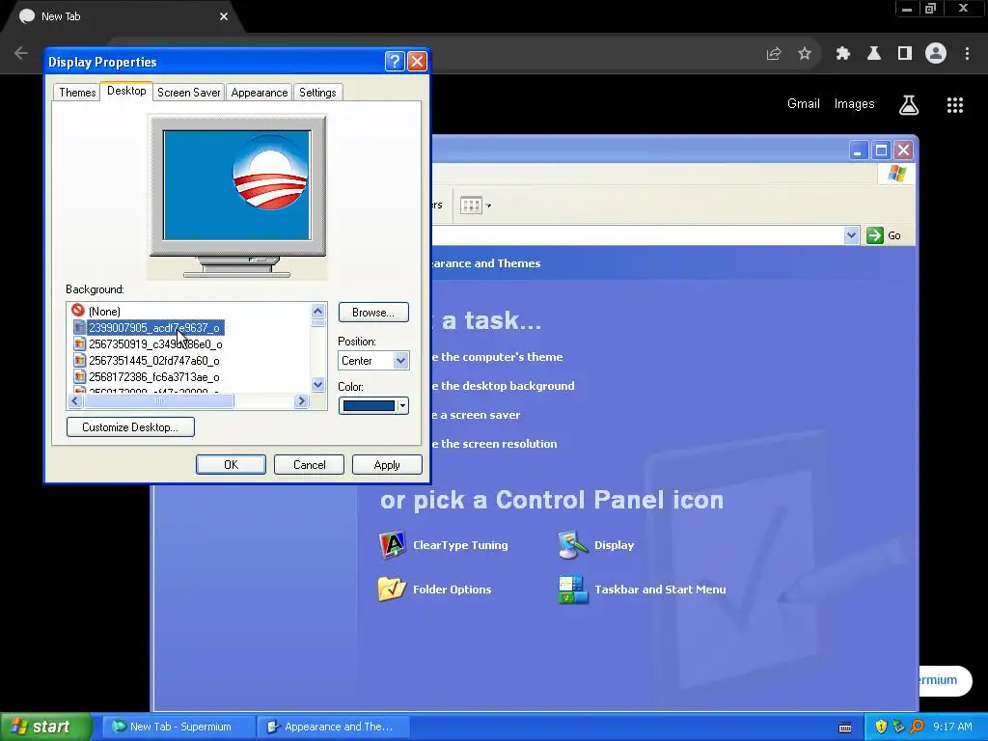Click the network tray icon beside the shield
988x741 pixels.
(899, 727)
